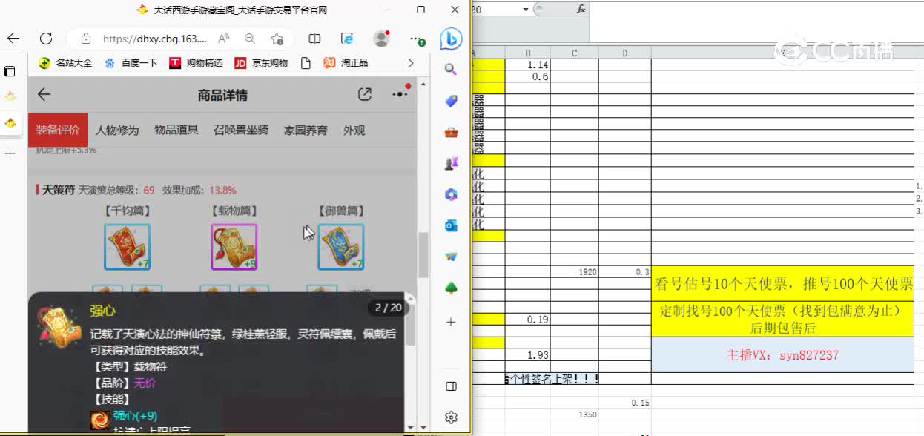The image size is (924, 436).
Task: Switch to the second vertical tab
Action: (10, 123)
